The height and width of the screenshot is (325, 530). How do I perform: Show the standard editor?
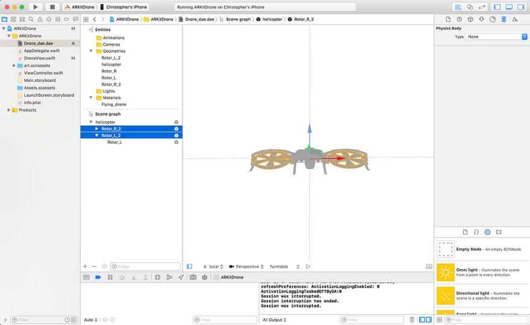[458, 7]
